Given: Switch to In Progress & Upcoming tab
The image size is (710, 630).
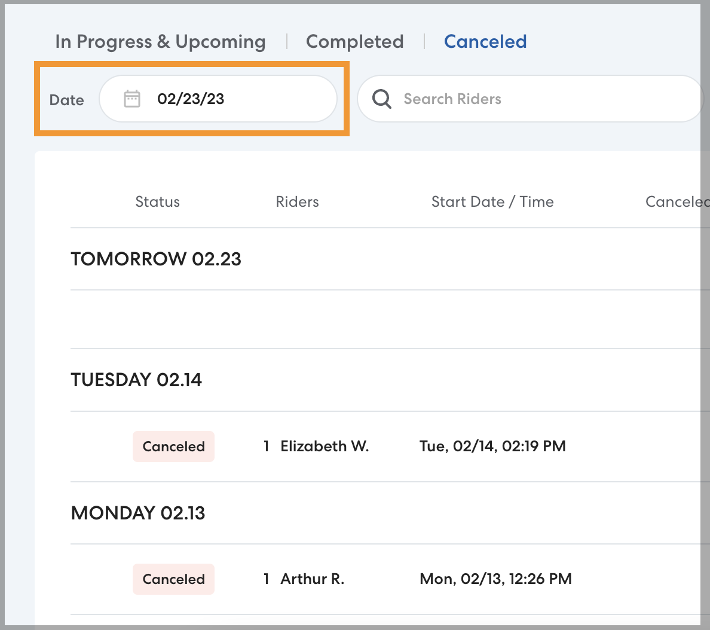Looking at the screenshot, I should (x=160, y=42).
